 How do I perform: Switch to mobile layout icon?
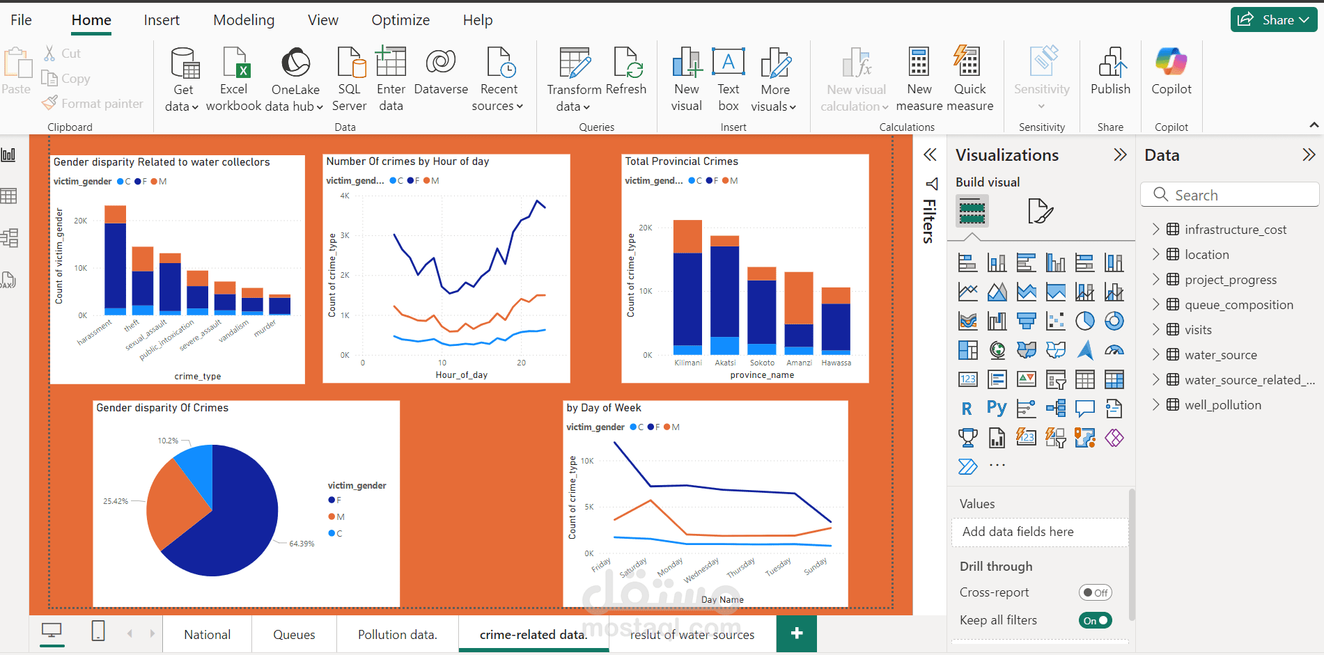tap(98, 631)
